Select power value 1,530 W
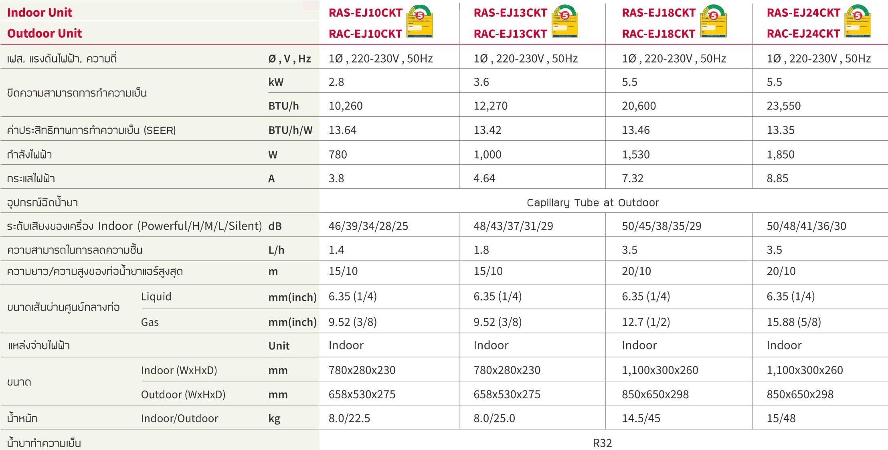This screenshot has height=450, width=888. coord(636,155)
